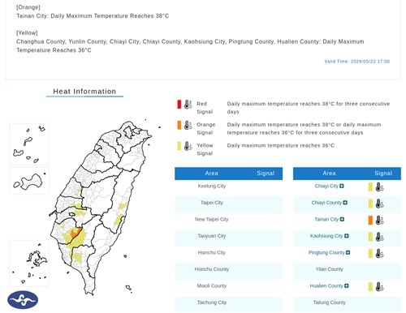Click the Matsu islands inset map

tap(29, 144)
